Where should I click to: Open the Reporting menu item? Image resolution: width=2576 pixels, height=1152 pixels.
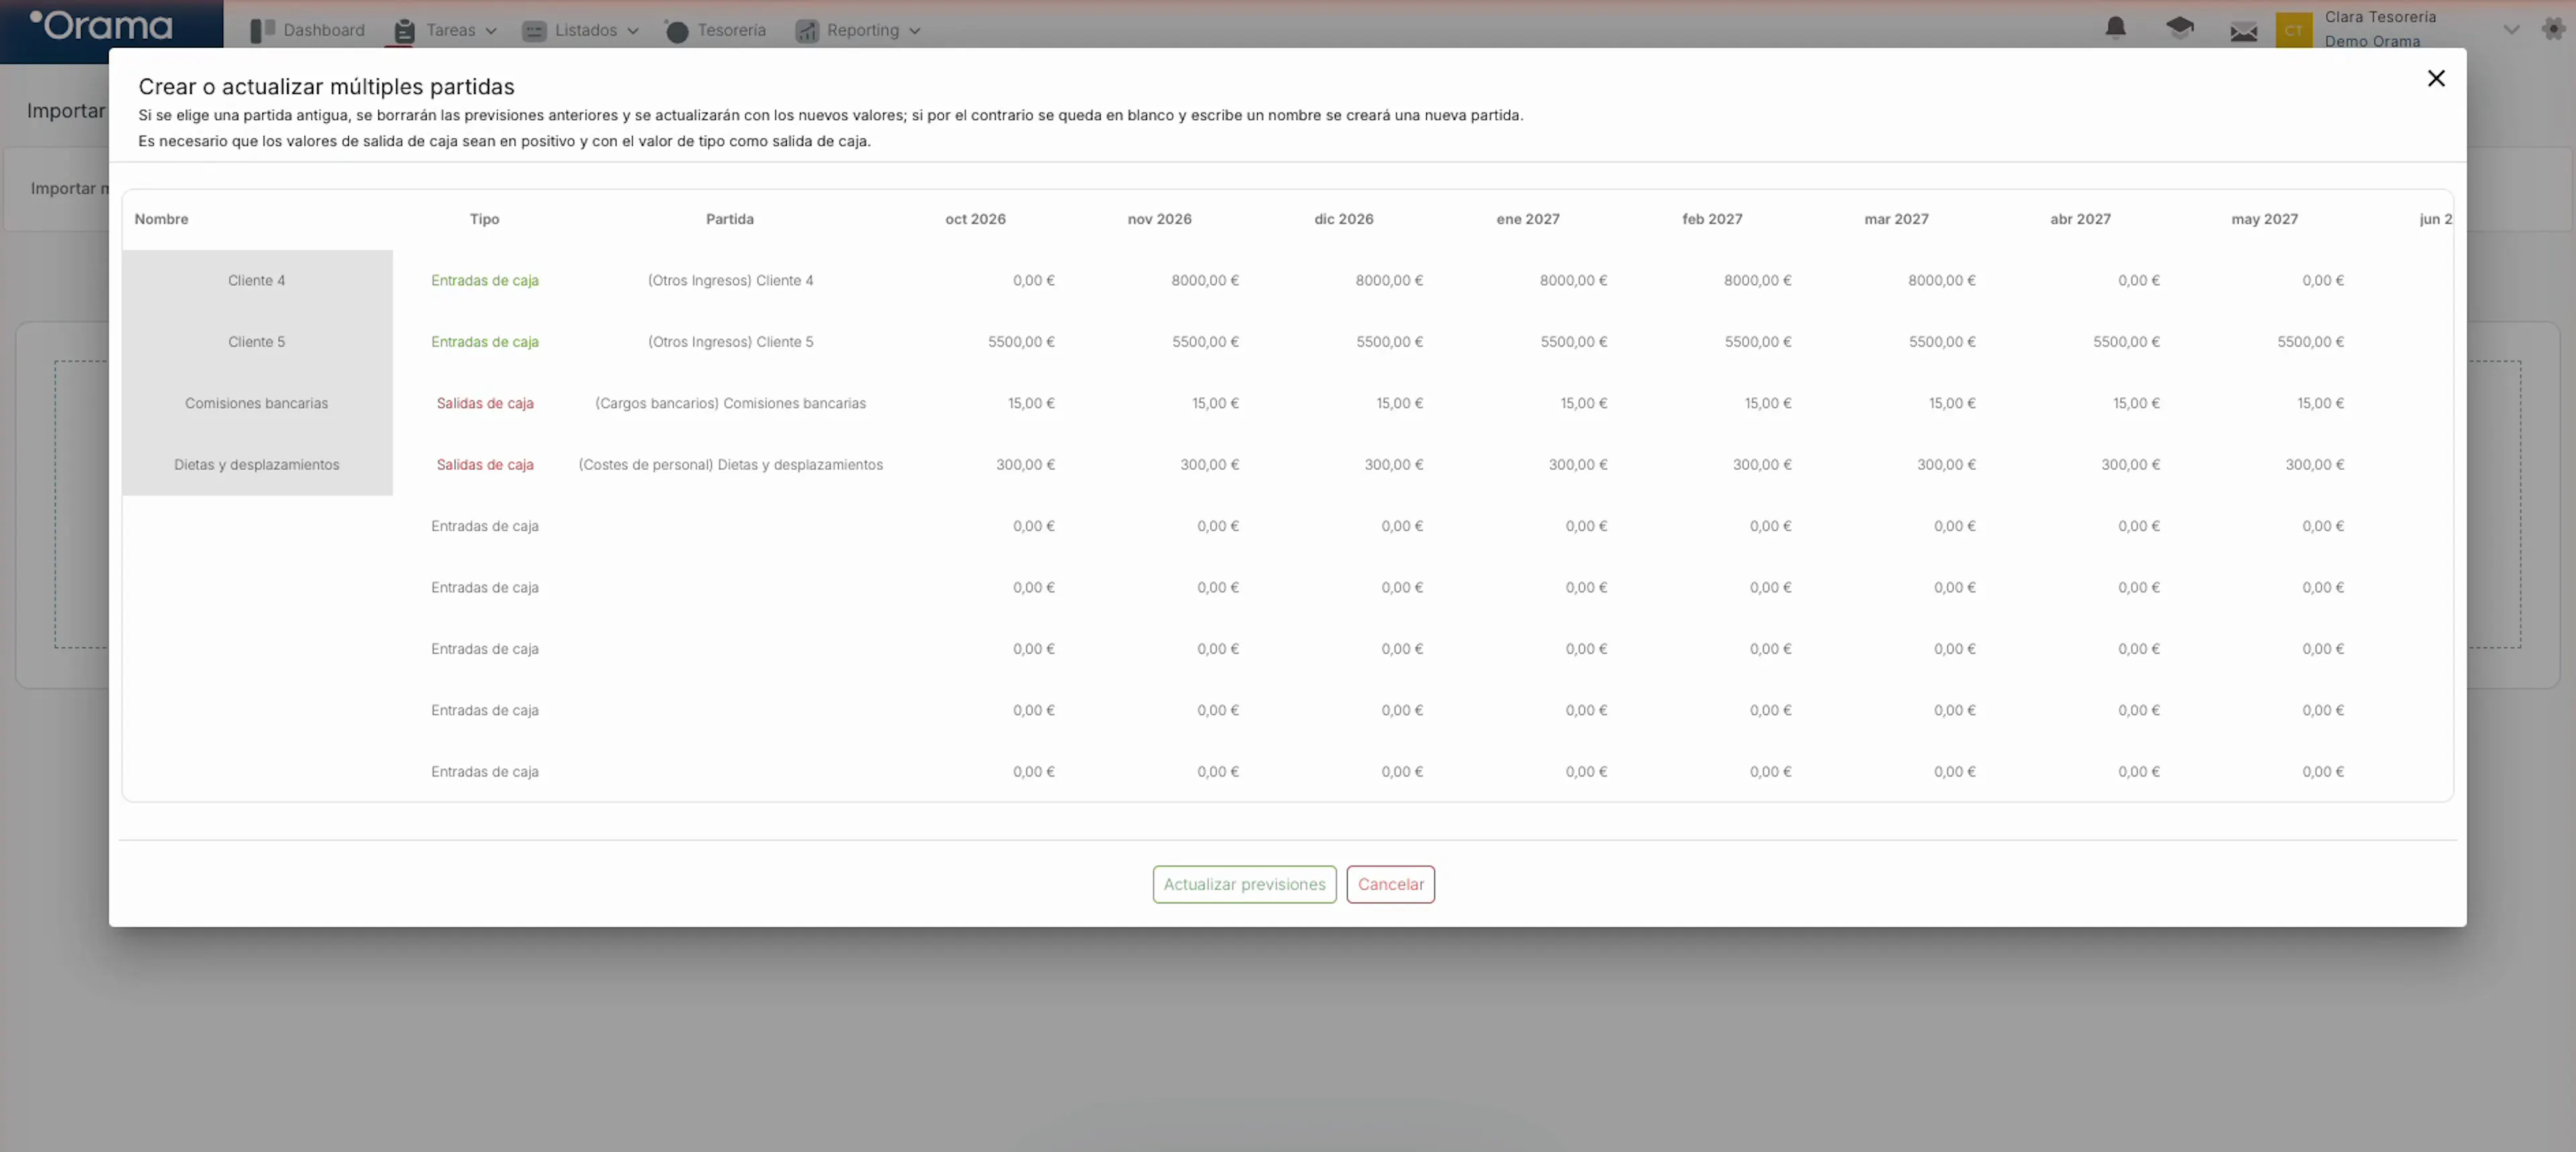pyautogui.click(x=862, y=30)
